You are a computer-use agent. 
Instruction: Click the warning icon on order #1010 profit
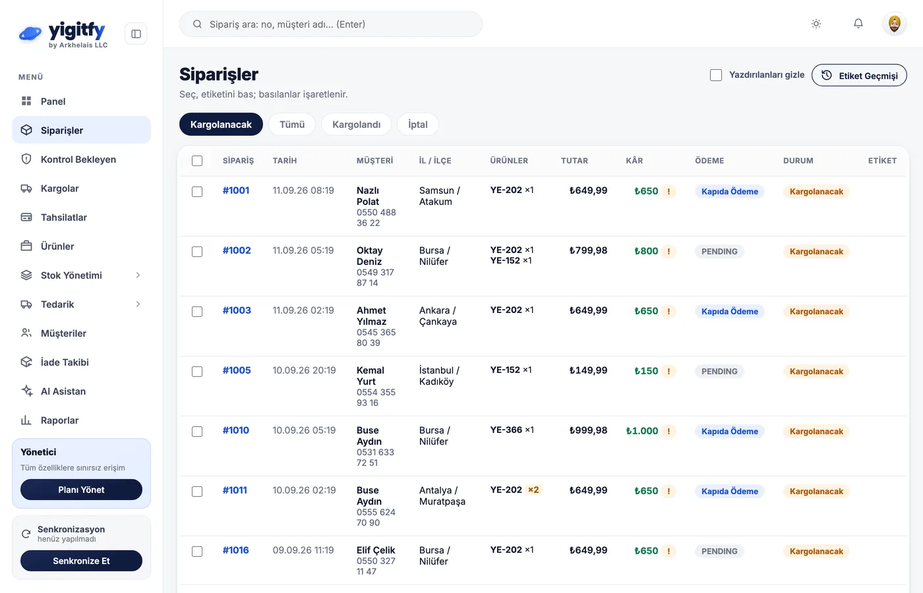pos(669,432)
